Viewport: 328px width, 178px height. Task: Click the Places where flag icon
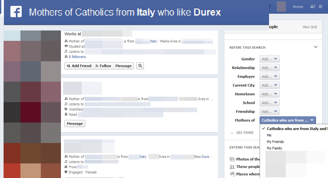coord(232,174)
